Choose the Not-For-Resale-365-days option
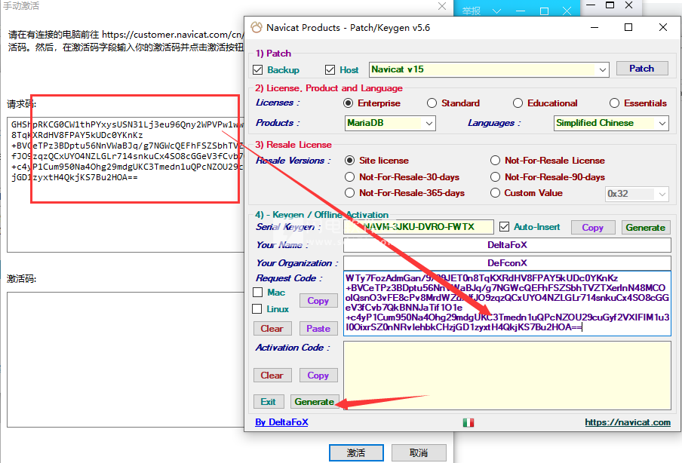Viewport: 682px width, 463px height. (x=350, y=192)
